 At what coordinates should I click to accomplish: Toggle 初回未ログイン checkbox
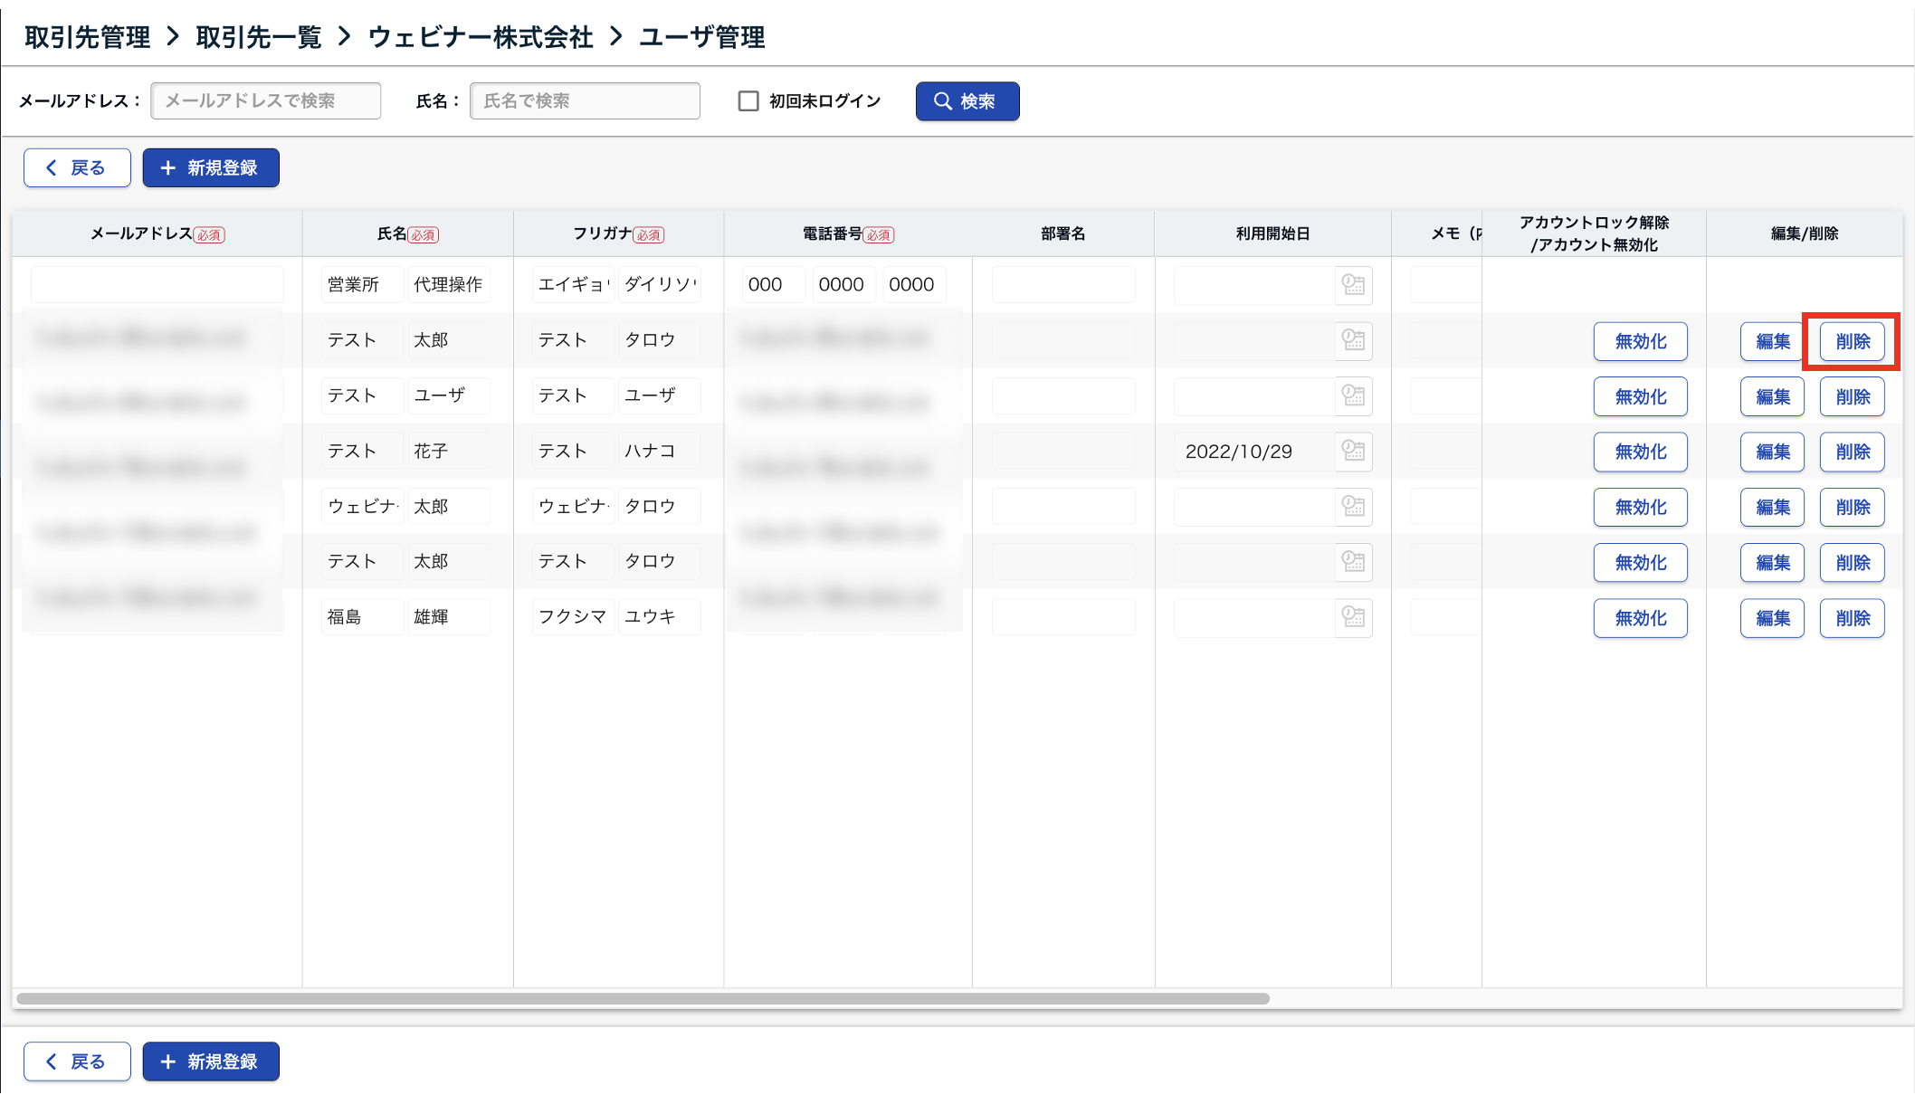[748, 101]
